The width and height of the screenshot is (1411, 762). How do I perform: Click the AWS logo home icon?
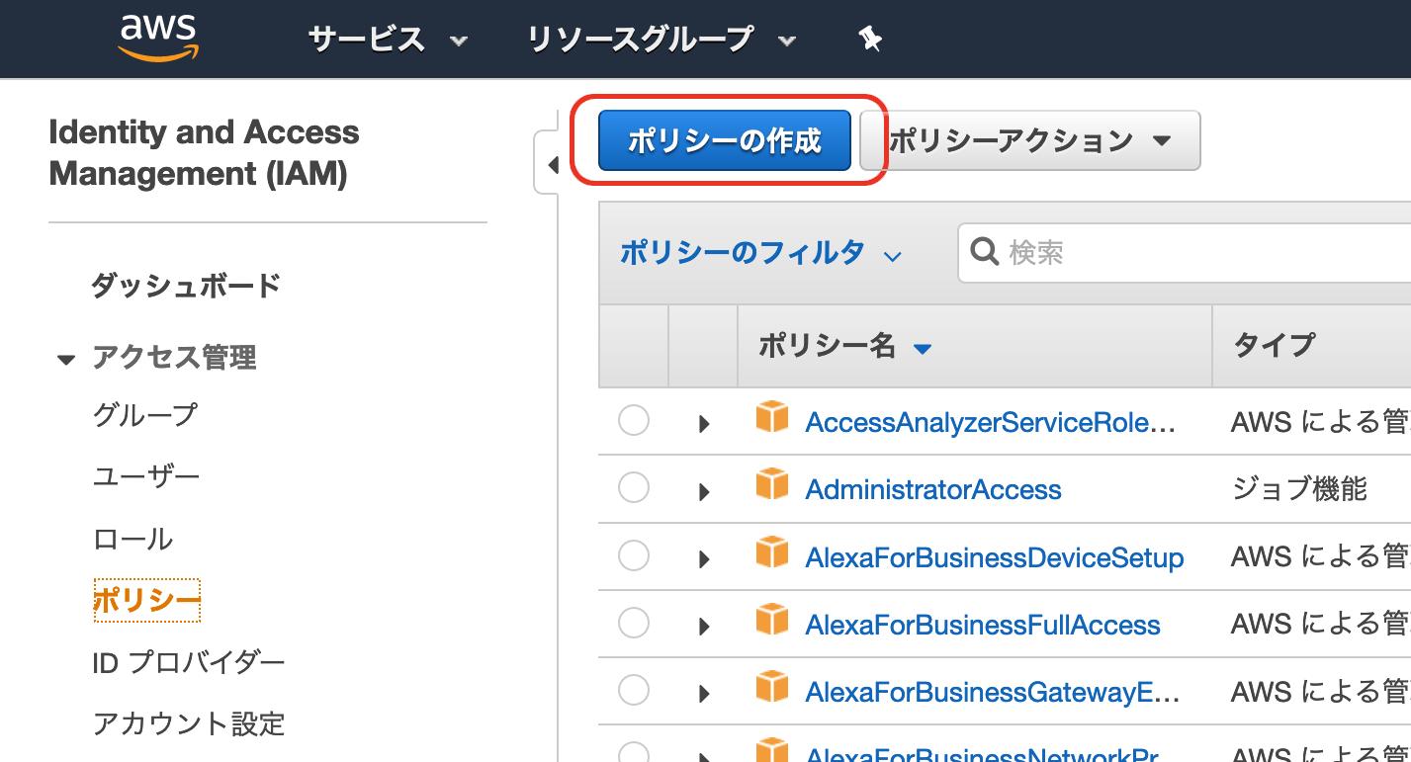[159, 39]
